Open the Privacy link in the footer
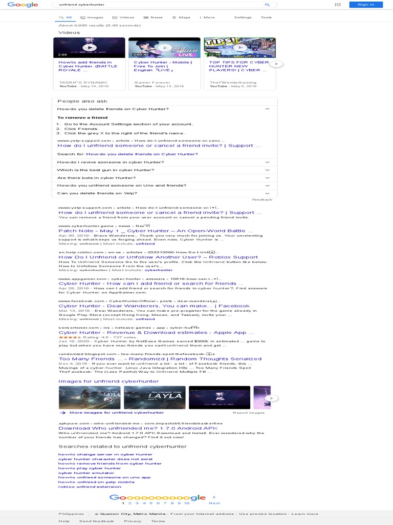 click(133, 521)
